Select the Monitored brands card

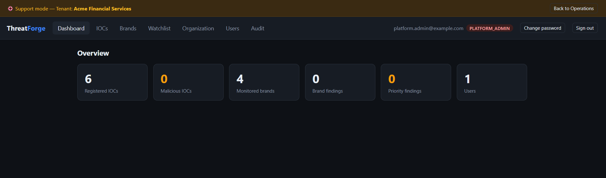pyautogui.click(x=264, y=82)
